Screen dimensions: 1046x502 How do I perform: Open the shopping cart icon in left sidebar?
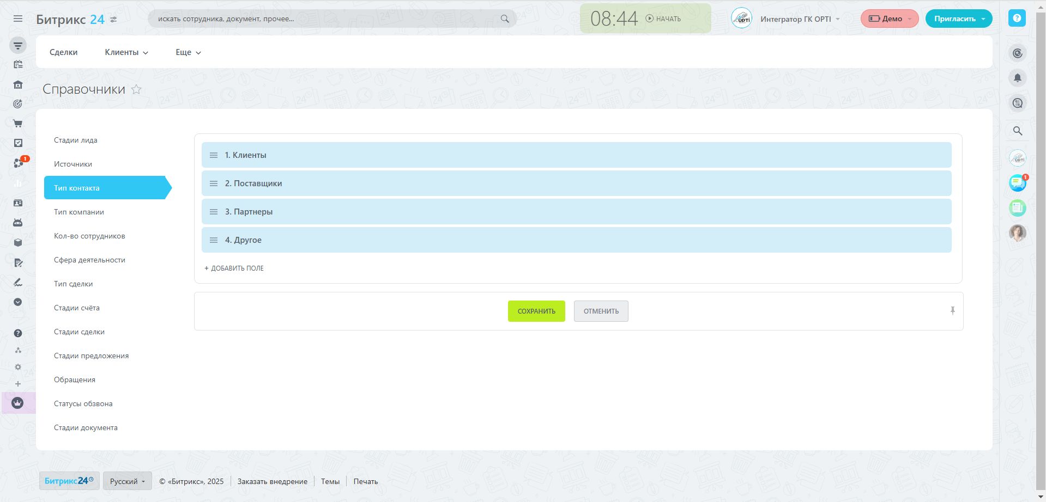pos(18,124)
